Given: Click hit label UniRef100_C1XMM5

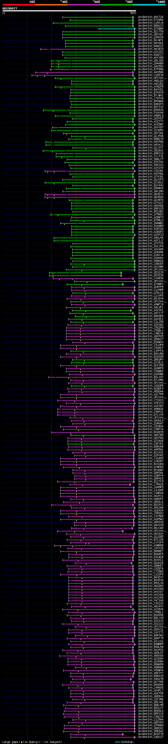Looking at the screenshot, I should [151, 290].
